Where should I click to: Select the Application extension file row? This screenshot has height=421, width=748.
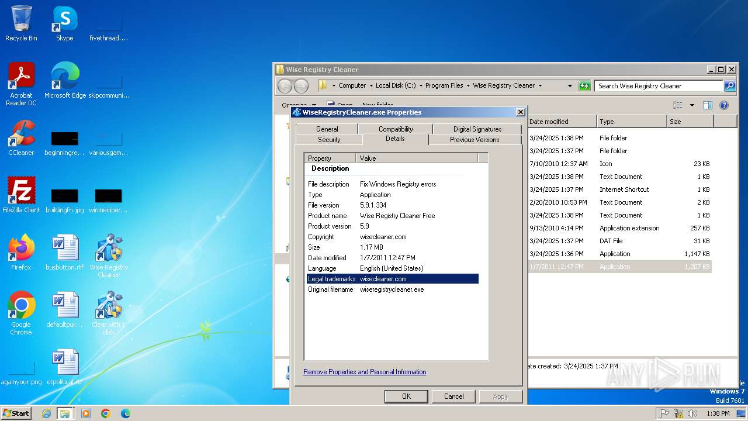[619, 228]
